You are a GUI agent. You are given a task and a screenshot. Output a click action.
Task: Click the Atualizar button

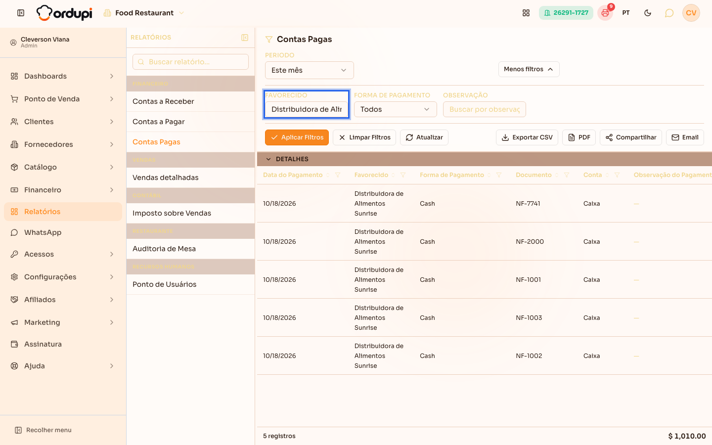pyautogui.click(x=424, y=137)
